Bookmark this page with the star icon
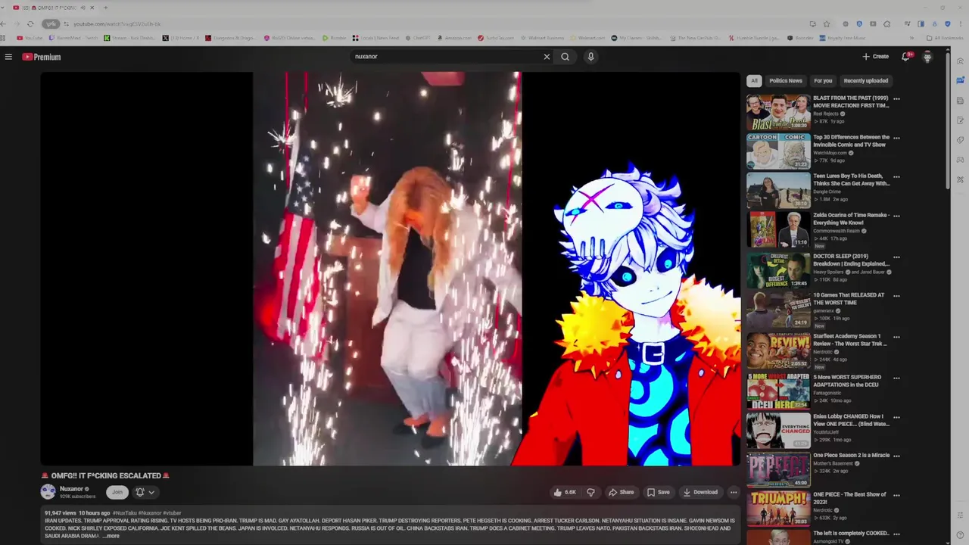The width and height of the screenshot is (969, 545). click(827, 23)
